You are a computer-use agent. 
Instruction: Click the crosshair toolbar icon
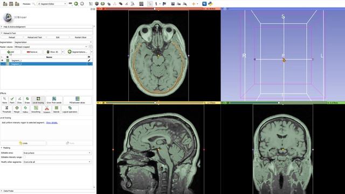(x=194, y=4)
